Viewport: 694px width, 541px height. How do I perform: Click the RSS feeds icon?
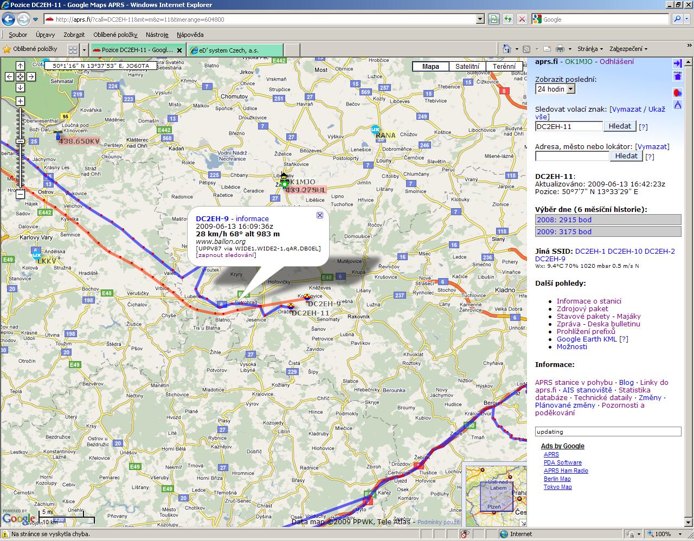tap(526, 49)
